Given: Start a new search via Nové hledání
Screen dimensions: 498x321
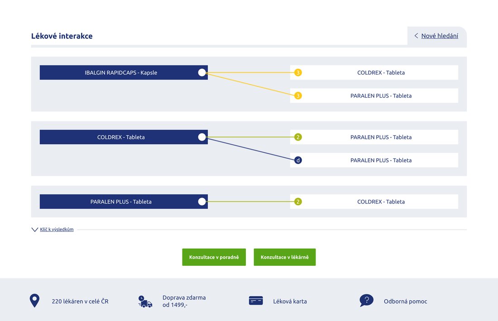Looking at the screenshot, I should [440, 36].
